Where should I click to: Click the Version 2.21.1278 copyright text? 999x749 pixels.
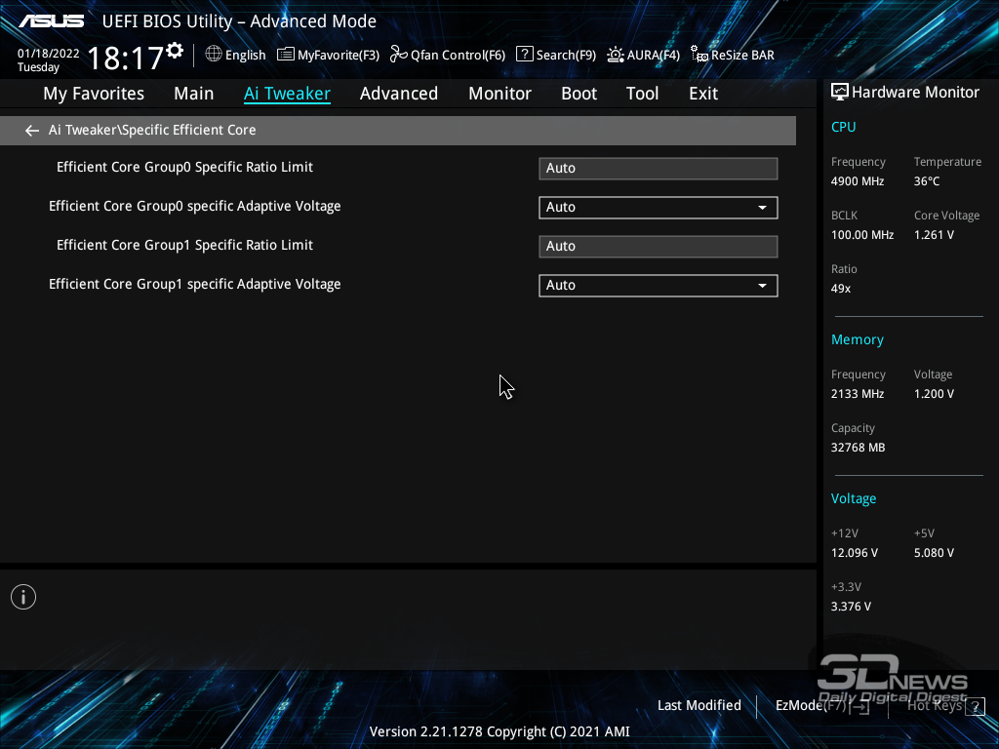[499, 731]
